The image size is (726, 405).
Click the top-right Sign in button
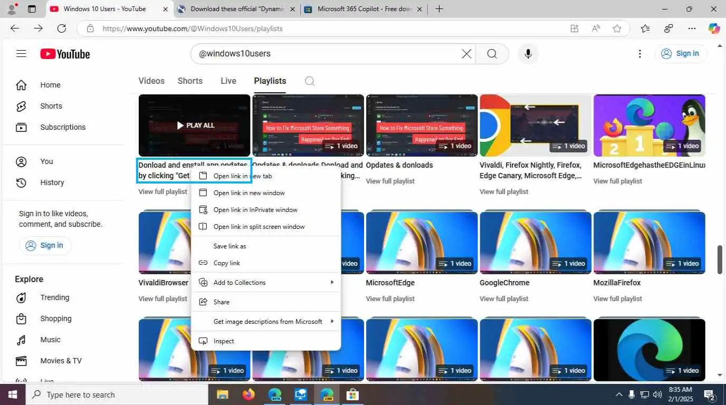681,53
